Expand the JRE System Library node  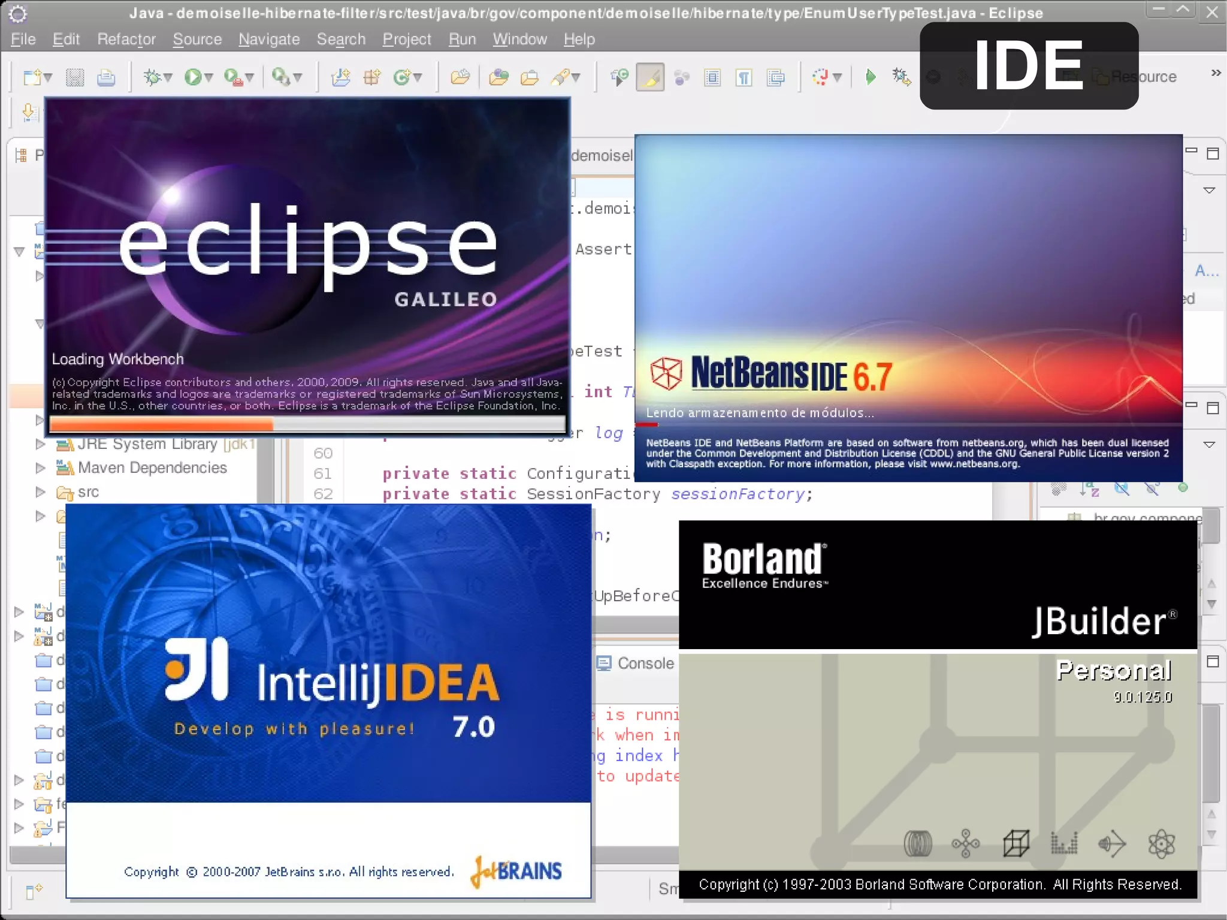click(40, 444)
